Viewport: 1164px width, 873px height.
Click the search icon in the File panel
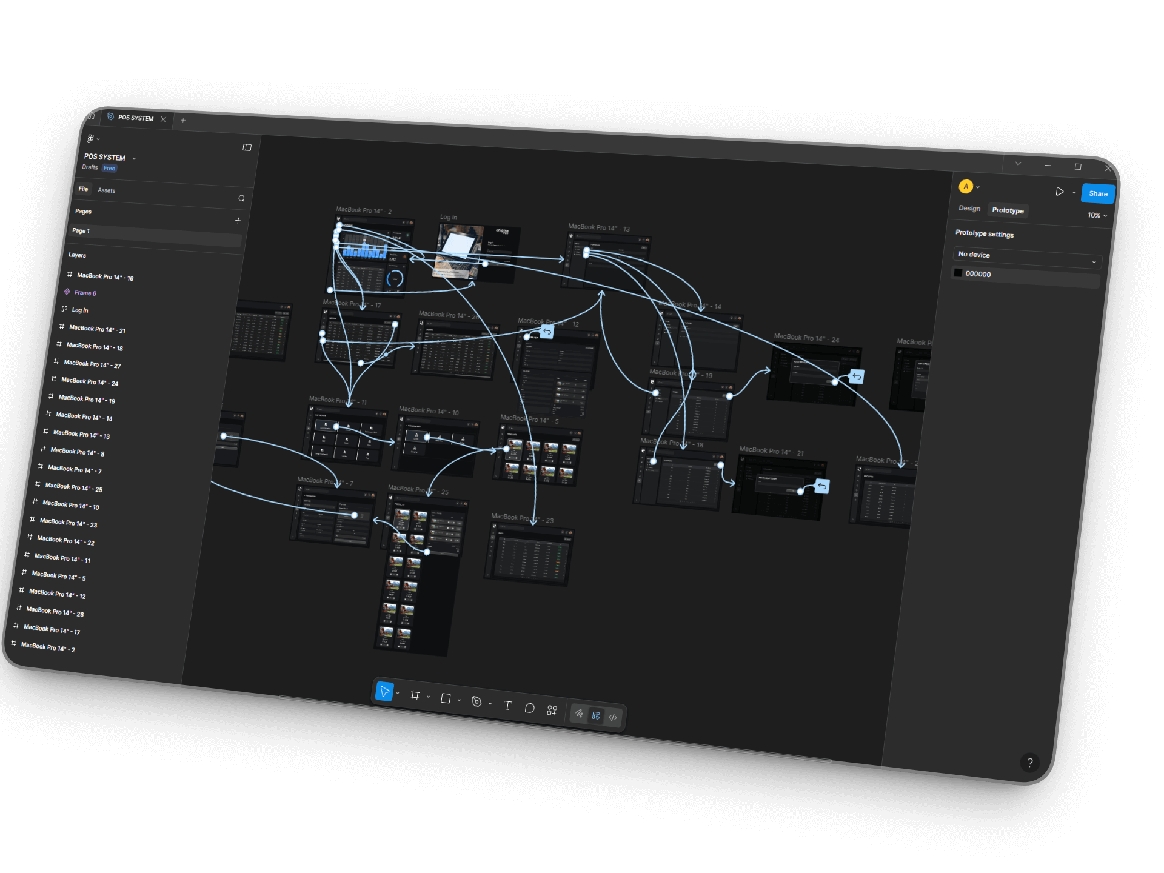[241, 198]
